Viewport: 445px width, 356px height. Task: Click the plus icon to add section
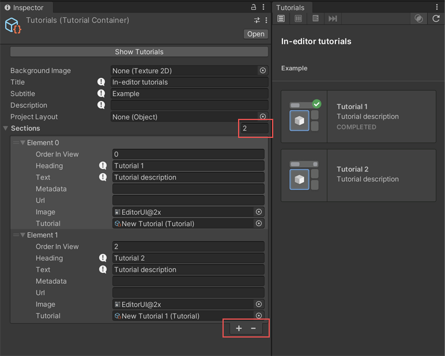[239, 328]
